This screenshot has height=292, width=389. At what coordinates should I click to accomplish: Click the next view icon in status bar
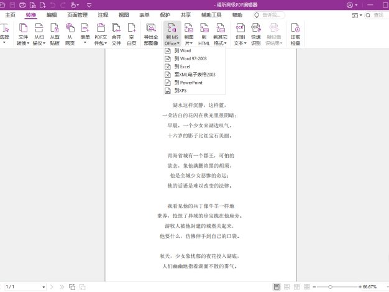coord(83,287)
